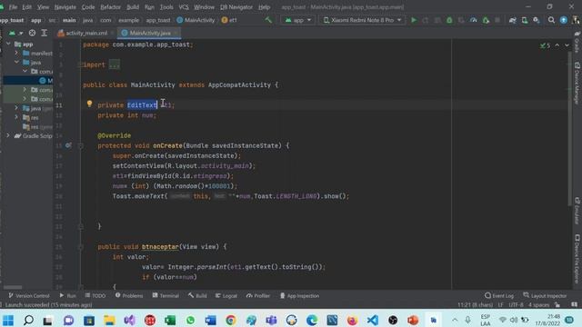Open the VCS menu

point(184,7)
